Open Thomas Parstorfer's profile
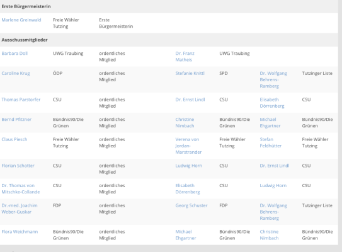The width and height of the screenshot is (342, 252). pyautogui.click(x=21, y=100)
